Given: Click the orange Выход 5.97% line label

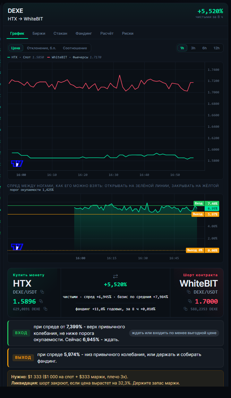Looking at the screenshot, I should pyautogui.click(x=205, y=214).
